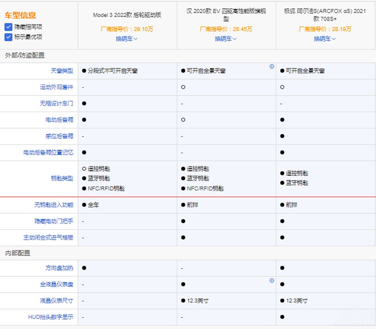The width and height of the screenshot is (376, 329).
Task: Open the 钥匙类型 parameter link
Action: pyautogui.click(x=62, y=178)
